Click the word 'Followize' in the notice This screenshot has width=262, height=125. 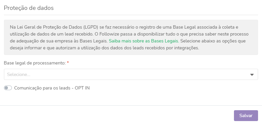click(108, 34)
